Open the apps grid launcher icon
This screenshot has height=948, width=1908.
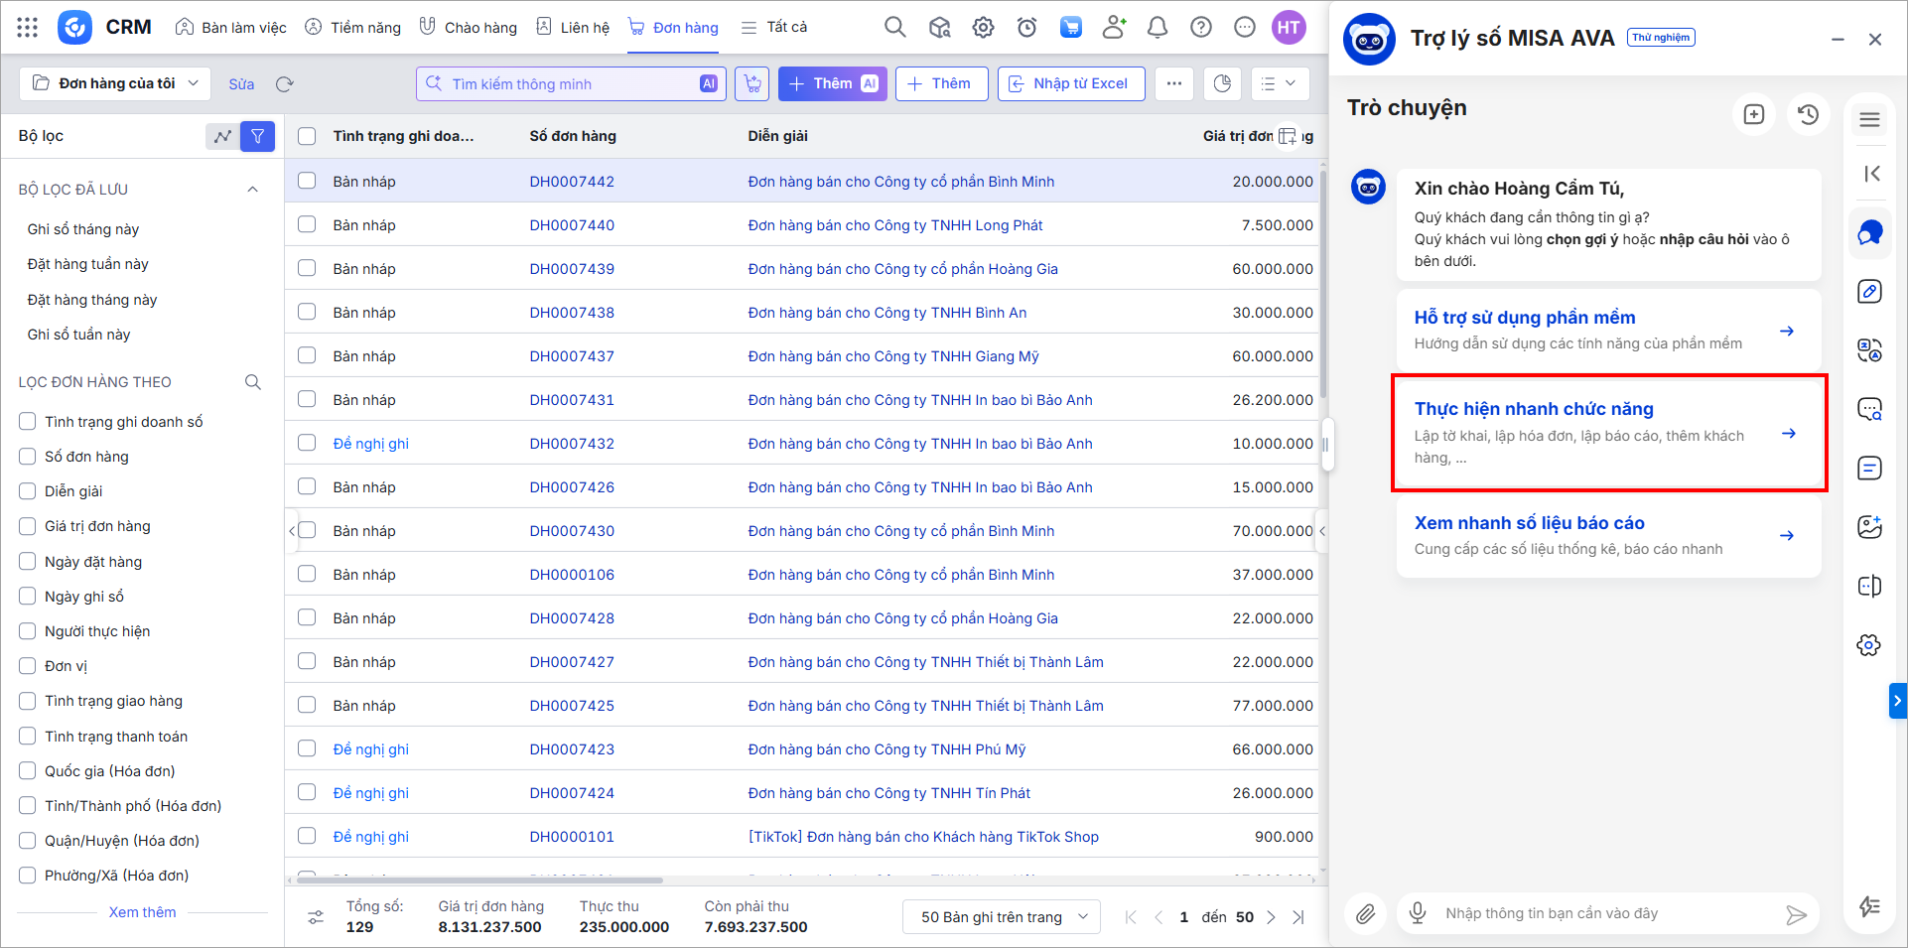click(x=28, y=28)
